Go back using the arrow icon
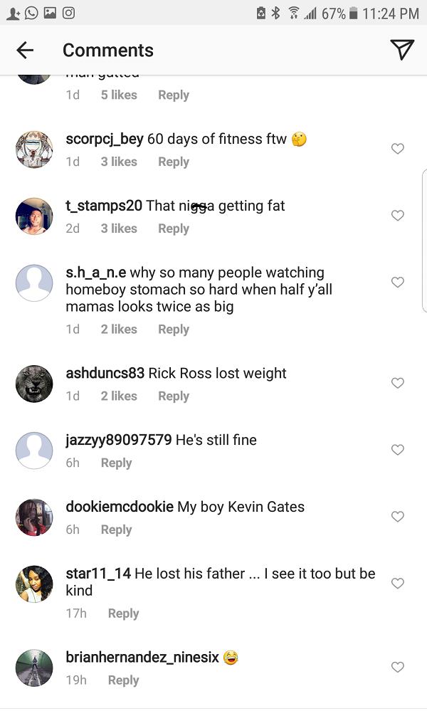The width and height of the screenshot is (427, 711). [25, 50]
